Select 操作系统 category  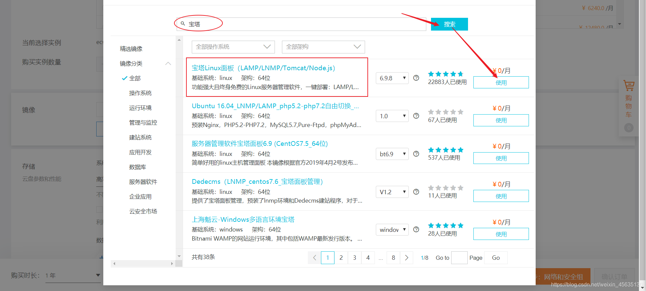(x=140, y=93)
